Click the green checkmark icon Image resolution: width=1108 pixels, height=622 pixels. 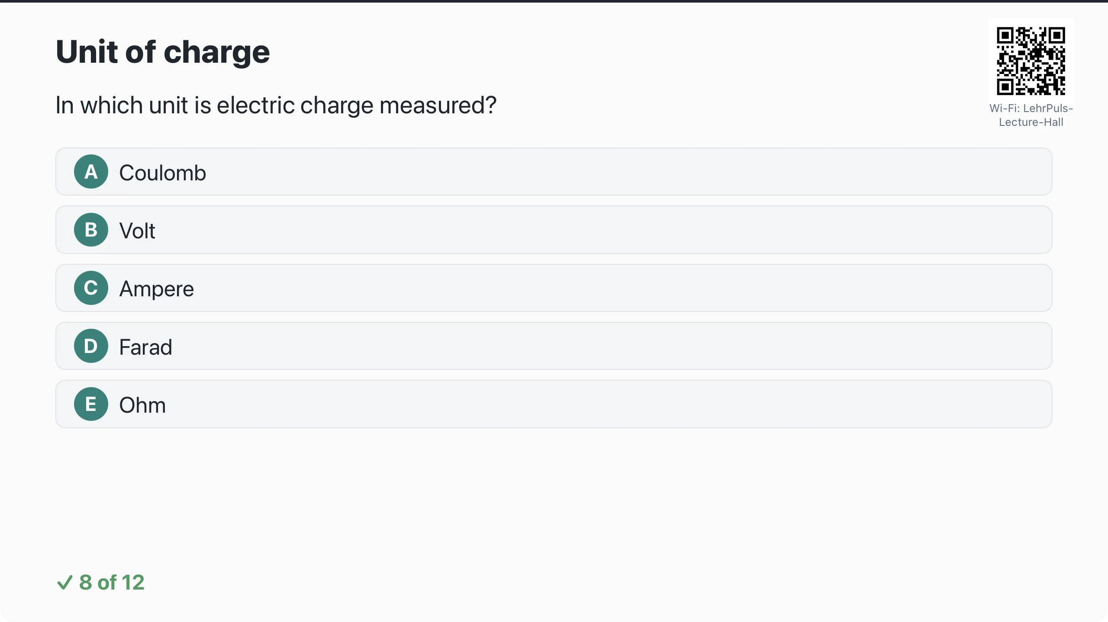pos(65,582)
